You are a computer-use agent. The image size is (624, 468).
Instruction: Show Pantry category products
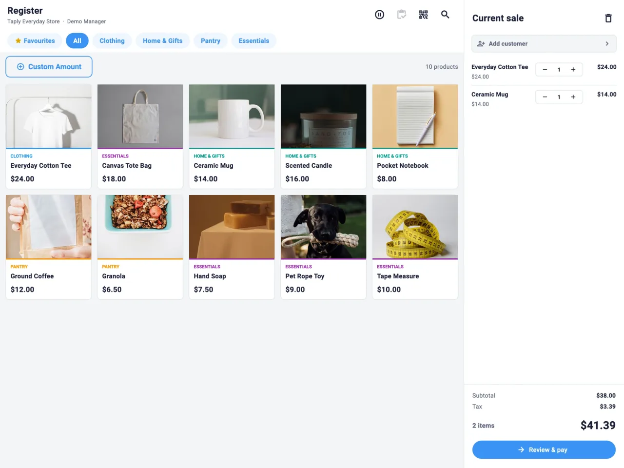(x=211, y=41)
